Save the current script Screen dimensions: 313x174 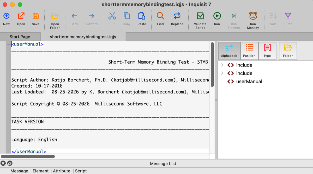35,16
